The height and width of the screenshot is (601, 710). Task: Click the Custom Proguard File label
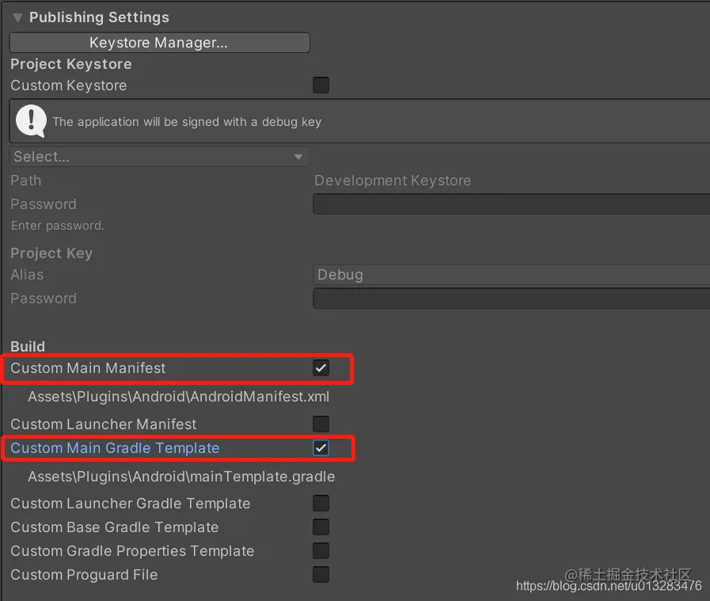[84, 574]
